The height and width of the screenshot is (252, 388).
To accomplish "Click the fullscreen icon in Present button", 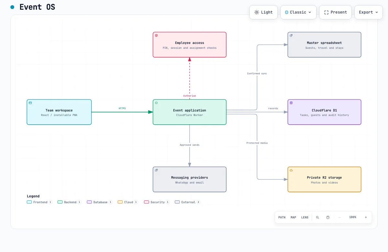I will click(x=326, y=12).
